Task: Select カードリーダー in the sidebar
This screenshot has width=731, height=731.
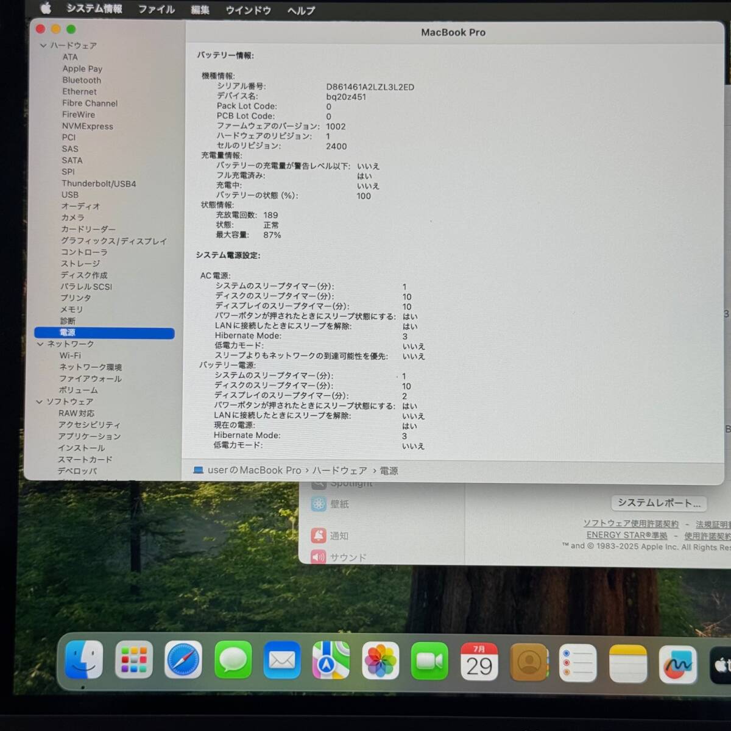Action: click(x=88, y=229)
